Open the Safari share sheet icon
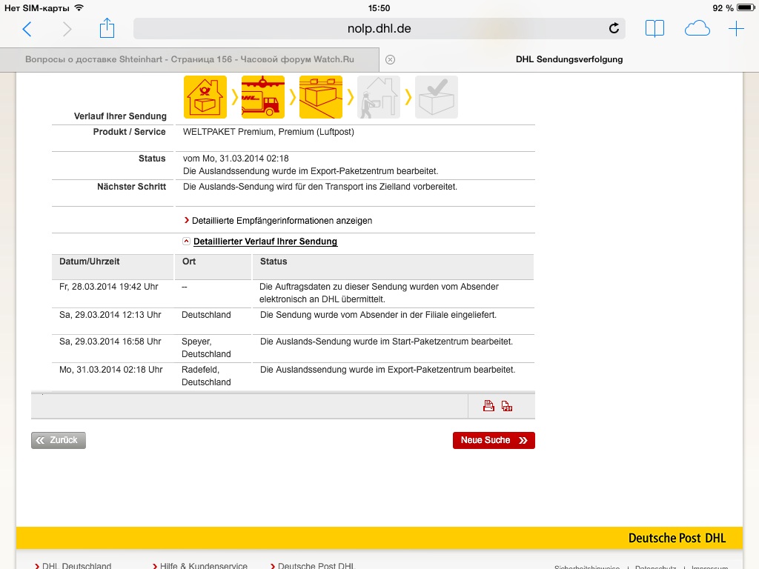The width and height of the screenshot is (759, 569). [107, 28]
